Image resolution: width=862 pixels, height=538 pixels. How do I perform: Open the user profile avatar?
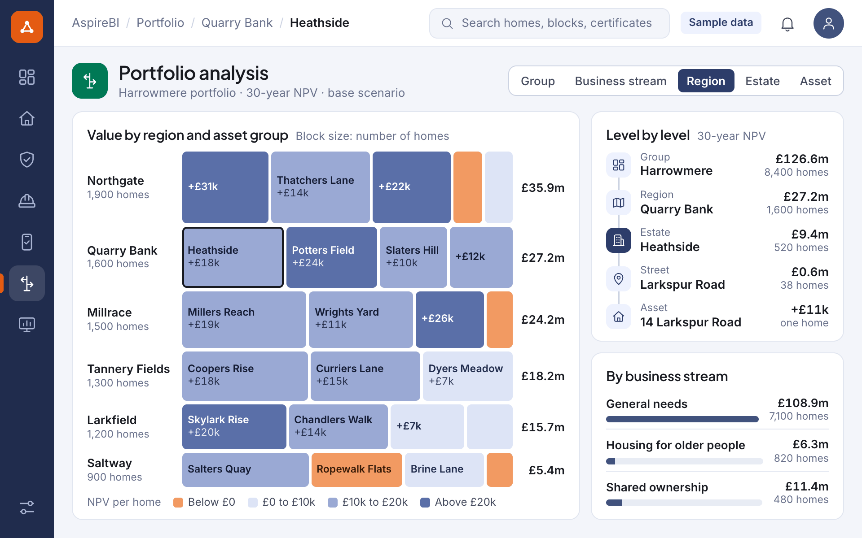tap(829, 23)
